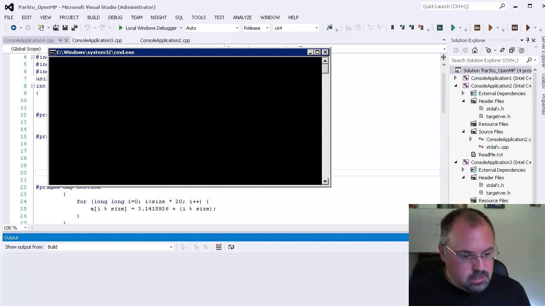
Task: Click cmd.exe window vertical scrollbar down arrow
Action: (325, 181)
